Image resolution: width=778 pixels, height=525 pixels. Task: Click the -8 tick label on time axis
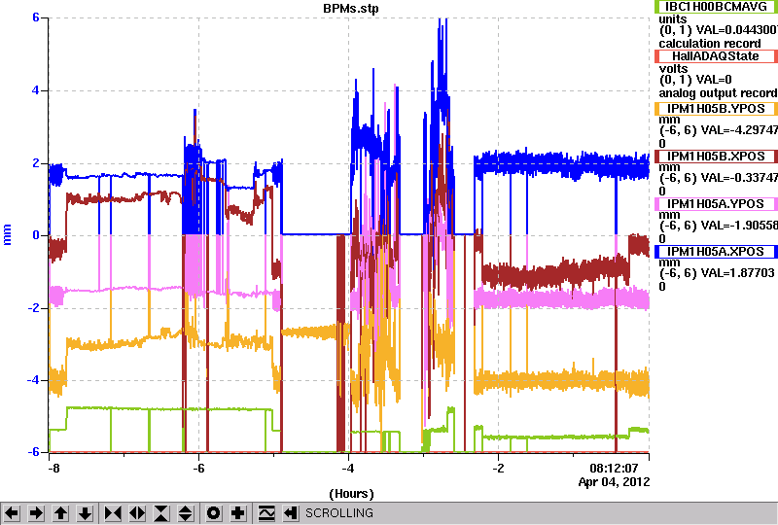pos(54,469)
